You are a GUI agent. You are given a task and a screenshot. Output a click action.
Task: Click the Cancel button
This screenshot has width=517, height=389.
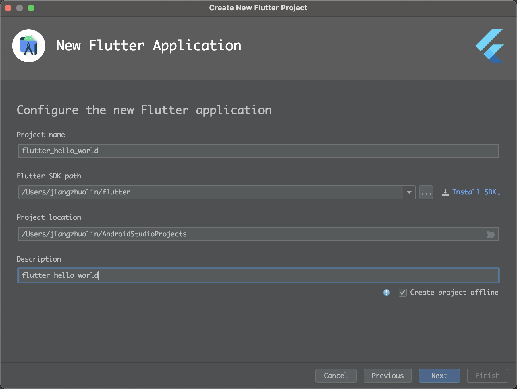click(336, 376)
